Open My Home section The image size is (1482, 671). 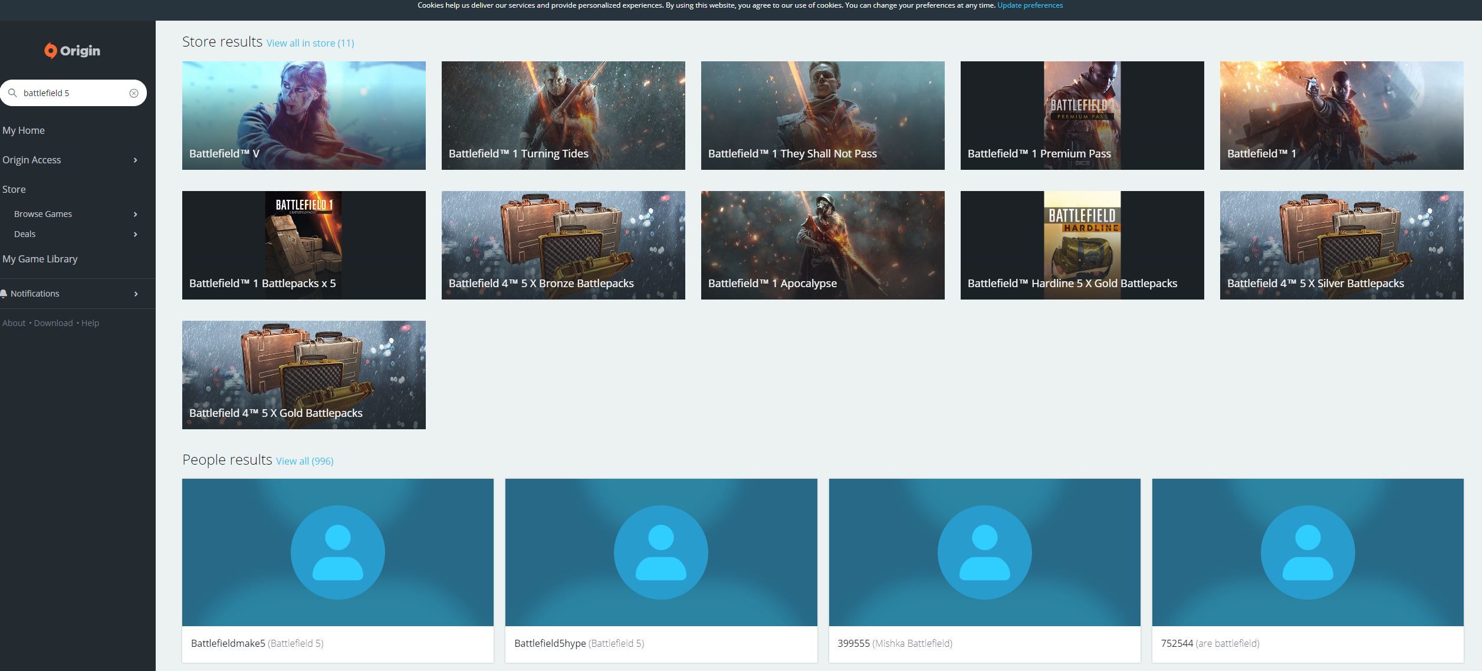pyautogui.click(x=22, y=130)
